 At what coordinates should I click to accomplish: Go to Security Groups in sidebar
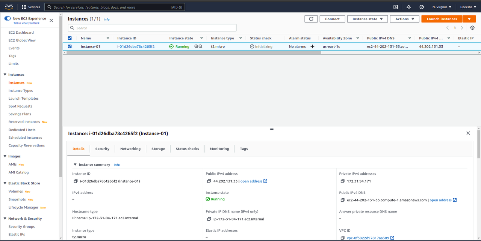pyautogui.click(x=22, y=227)
